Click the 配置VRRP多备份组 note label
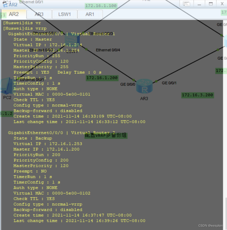Image resolution: width=227 pixels, height=230 pixels. [x=106, y=135]
